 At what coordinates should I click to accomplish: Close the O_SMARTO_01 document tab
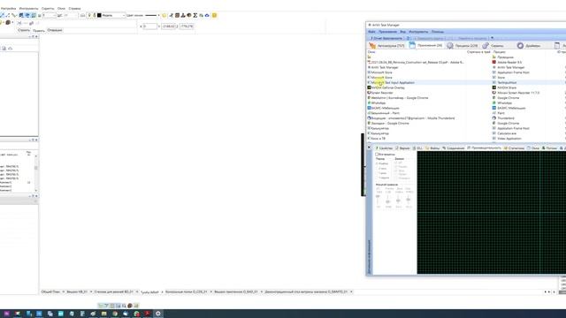[x=351, y=291]
